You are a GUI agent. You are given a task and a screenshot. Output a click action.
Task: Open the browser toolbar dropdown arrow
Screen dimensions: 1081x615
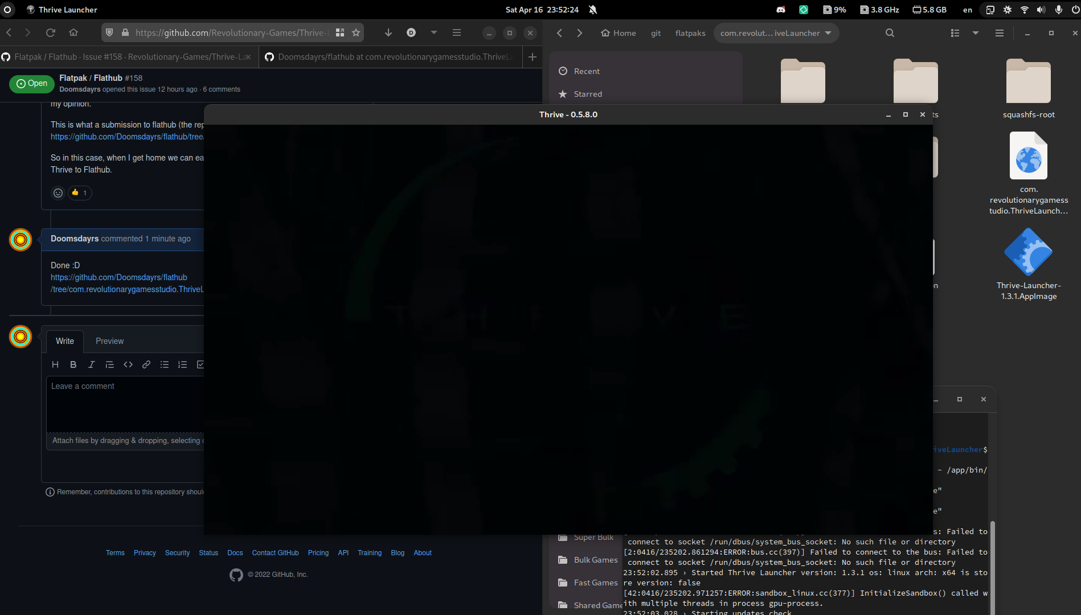(433, 32)
